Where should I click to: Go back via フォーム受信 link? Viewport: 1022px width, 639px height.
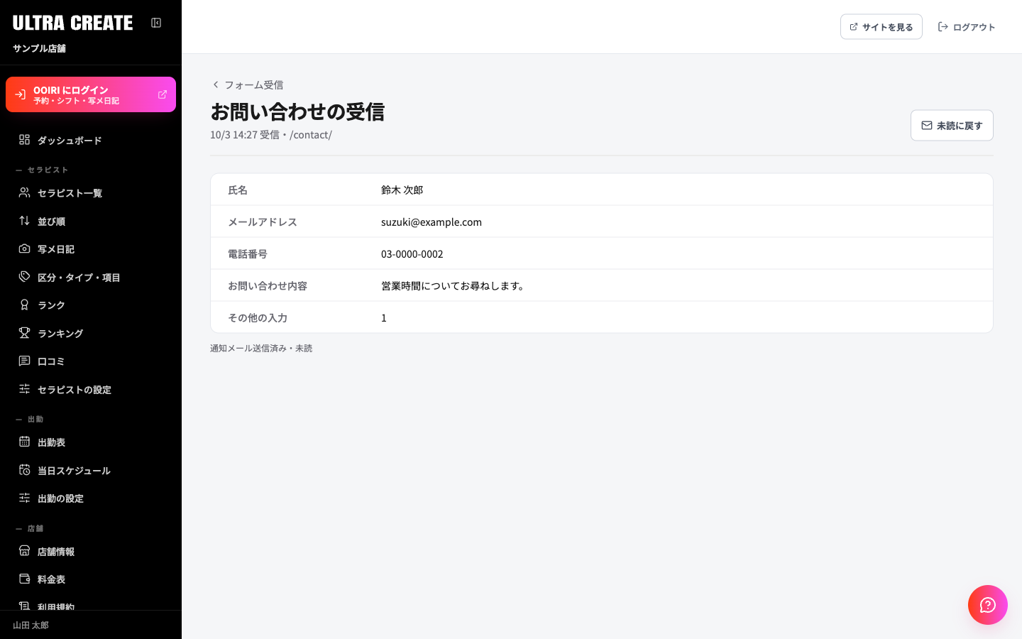[248, 84]
